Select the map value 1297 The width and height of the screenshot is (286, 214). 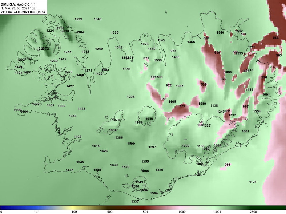[x=152, y=147]
